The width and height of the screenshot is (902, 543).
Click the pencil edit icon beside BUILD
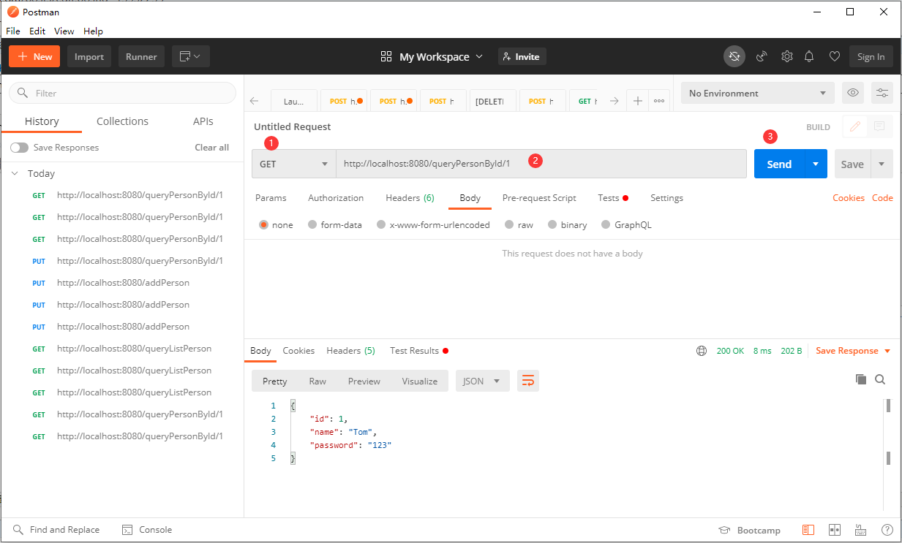pyautogui.click(x=854, y=126)
